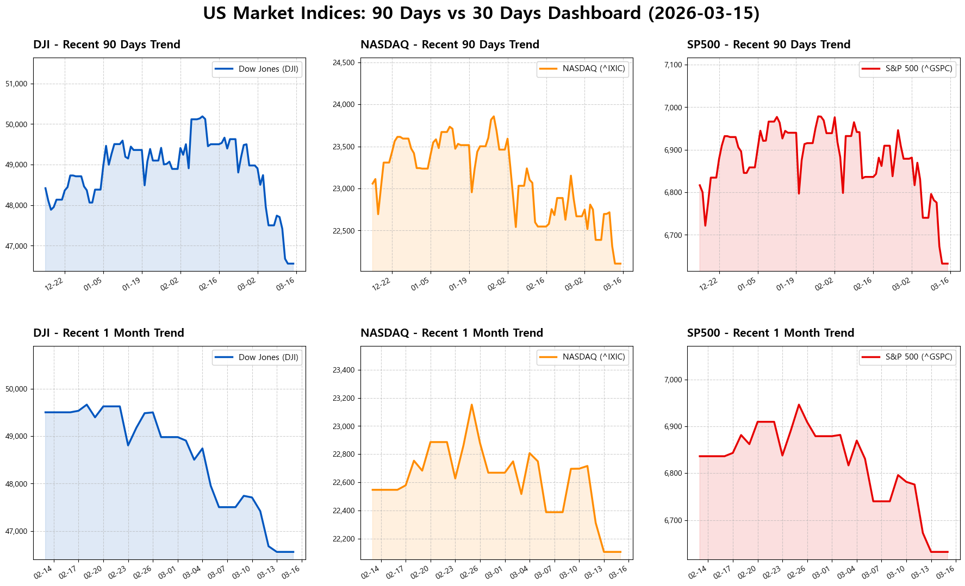Click red legend line in SP500 1 Month chart

pyautogui.click(x=871, y=357)
